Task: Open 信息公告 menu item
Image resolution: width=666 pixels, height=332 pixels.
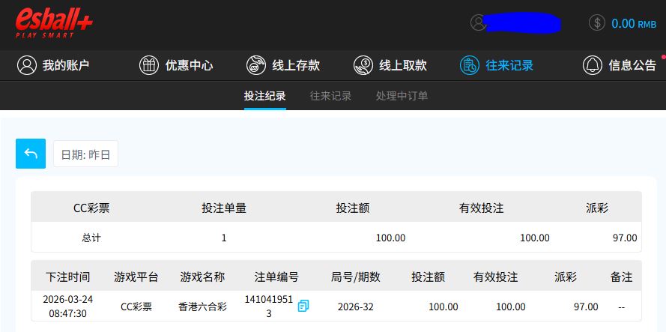Action: (x=632, y=65)
